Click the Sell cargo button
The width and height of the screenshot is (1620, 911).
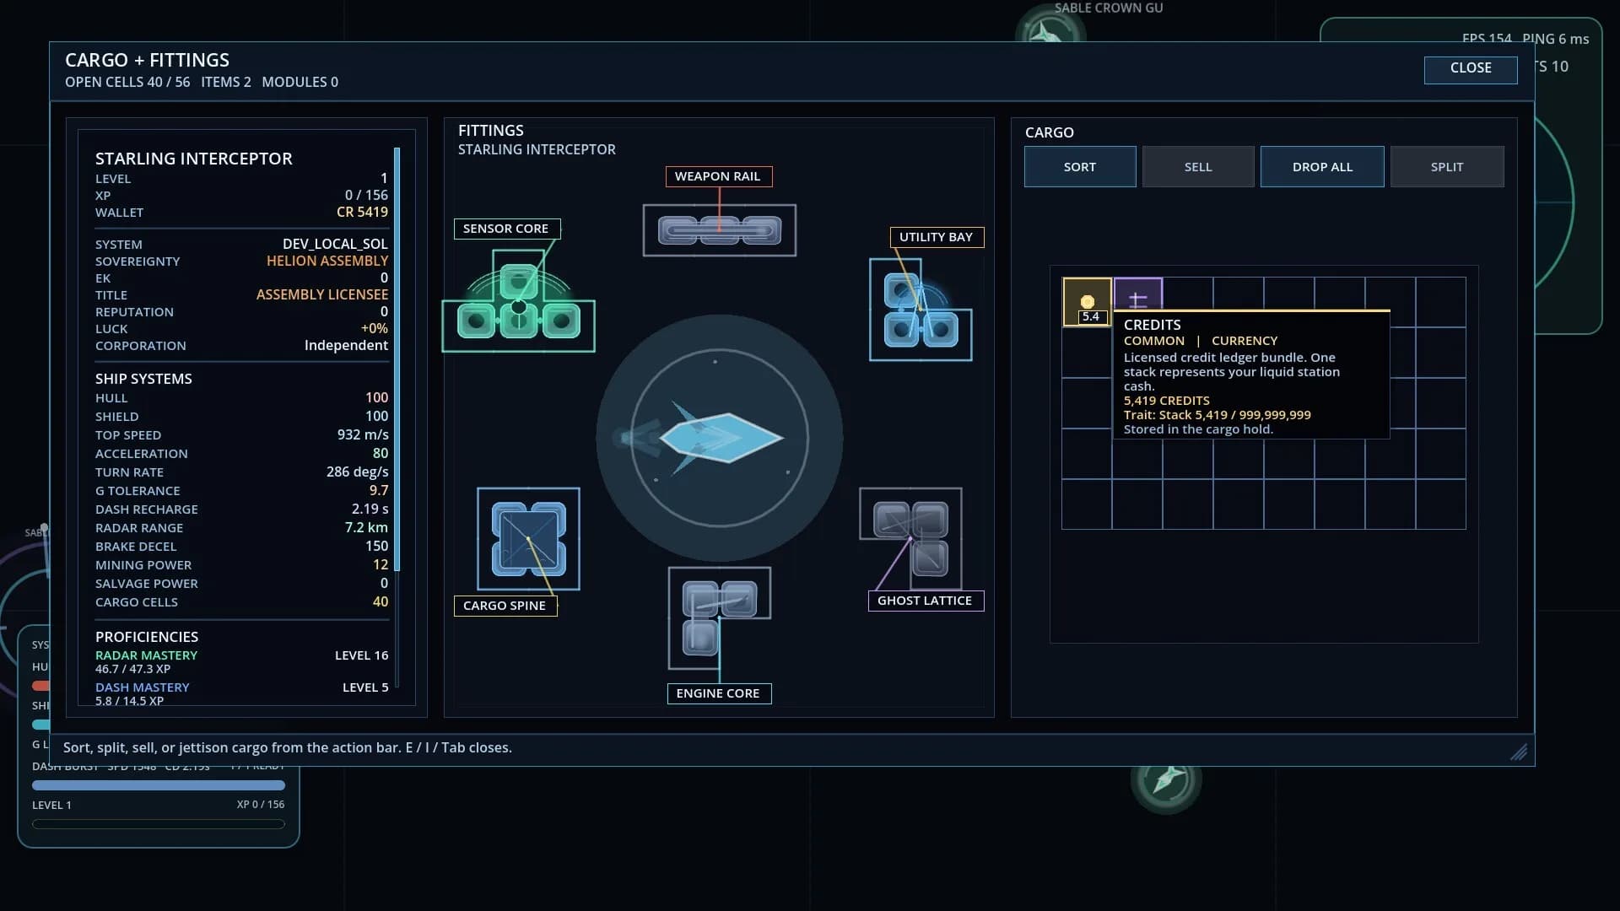1198,167
